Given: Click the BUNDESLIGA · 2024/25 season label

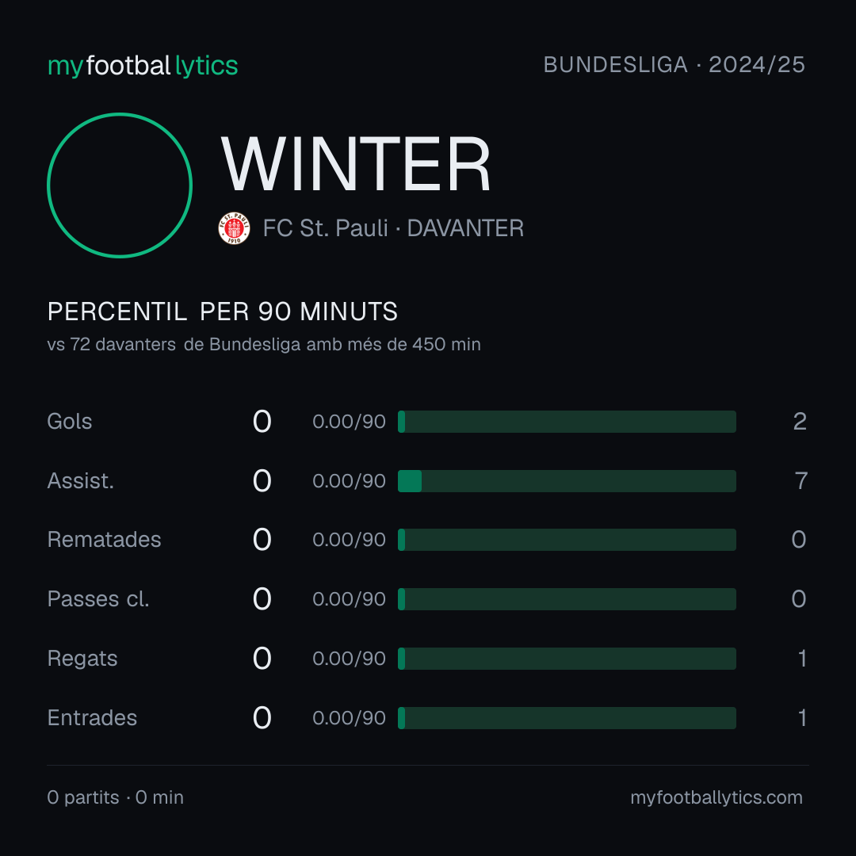Looking at the screenshot, I should click(x=674, y=65).
